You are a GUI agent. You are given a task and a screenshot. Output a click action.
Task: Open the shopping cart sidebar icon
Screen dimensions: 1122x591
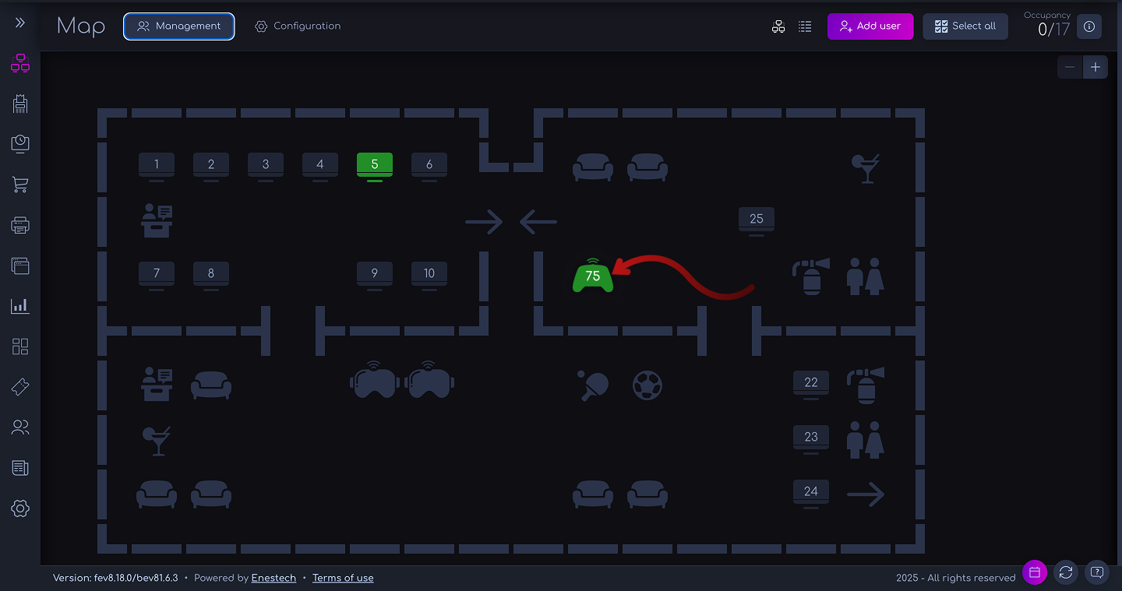click(x=20, y=185)
